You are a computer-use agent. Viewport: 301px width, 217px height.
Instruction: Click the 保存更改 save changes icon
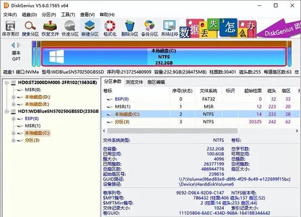[x=10, y=28]
